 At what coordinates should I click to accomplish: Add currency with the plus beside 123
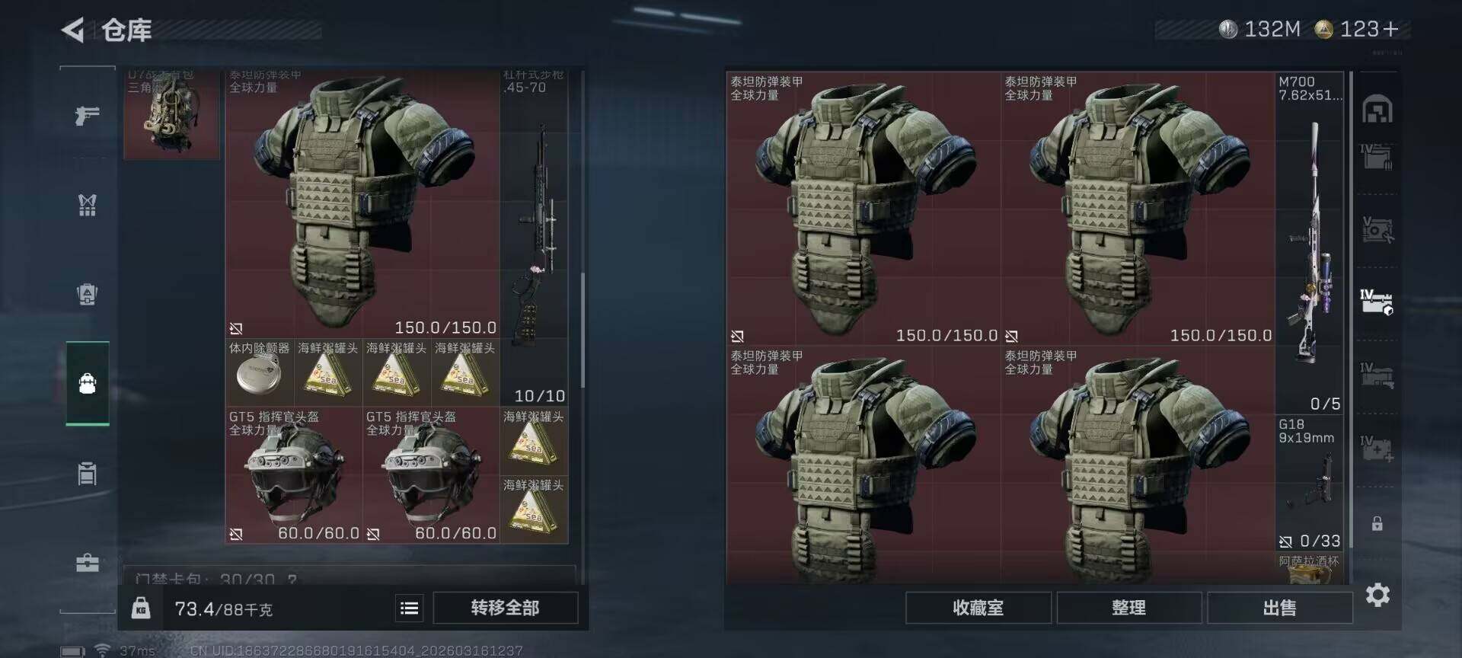[x=1391, y=29]
